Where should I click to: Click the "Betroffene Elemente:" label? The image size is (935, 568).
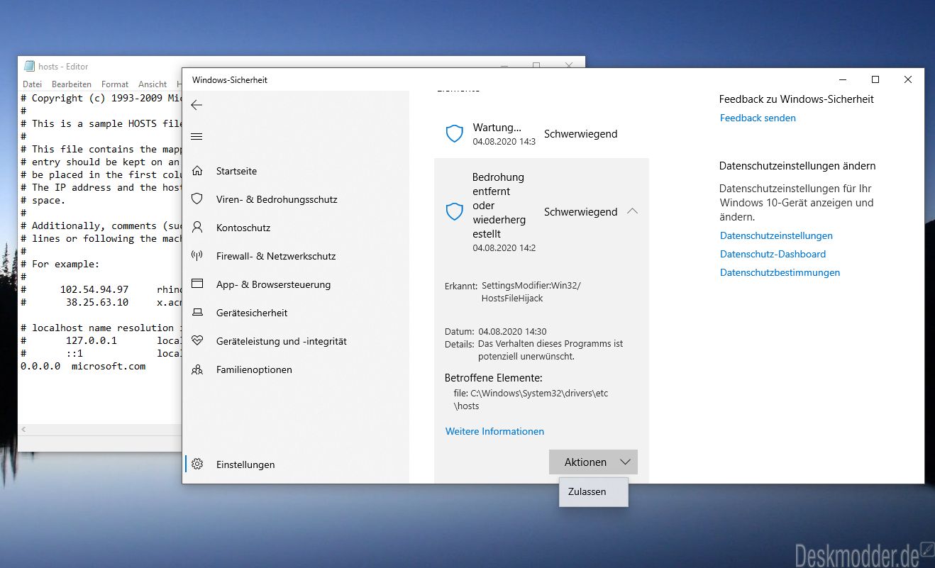(494, 378)
